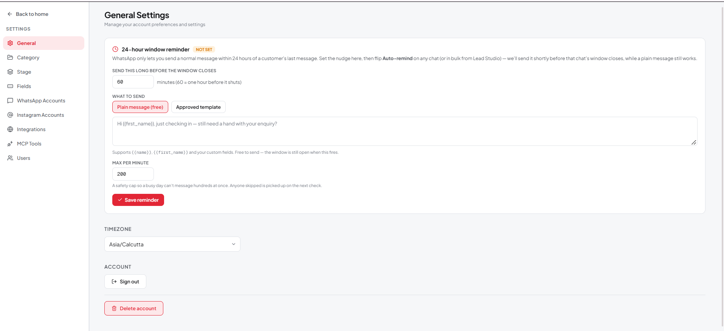724x331 pixels.
Task: Click the at-sign icon for Instagram Accounts
Action: [10, 115]
